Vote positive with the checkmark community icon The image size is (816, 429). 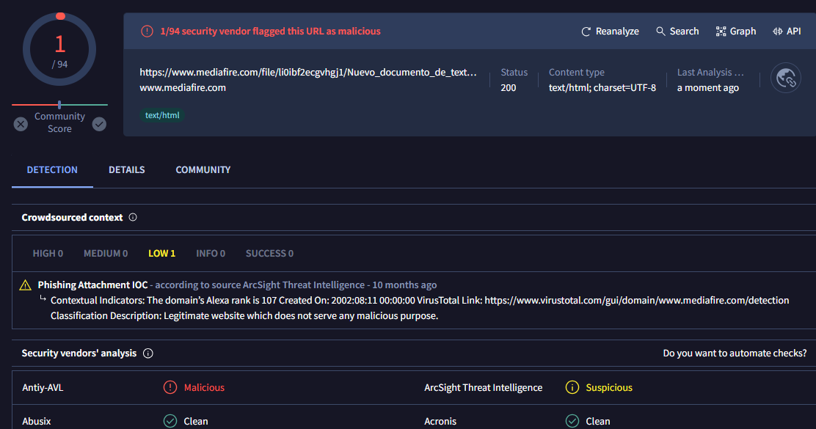coord(99,124)
